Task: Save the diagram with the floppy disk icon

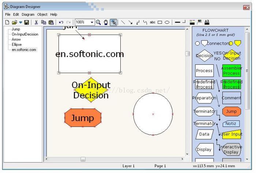Action: [x=26, y=22]
